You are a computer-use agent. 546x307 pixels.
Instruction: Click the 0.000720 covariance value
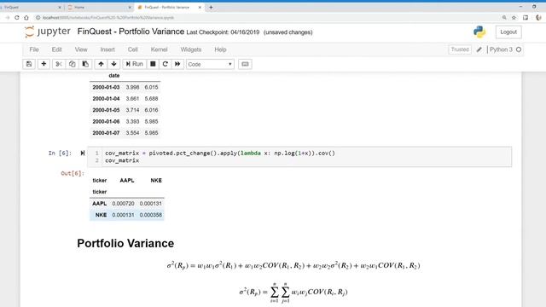[123, 203]
